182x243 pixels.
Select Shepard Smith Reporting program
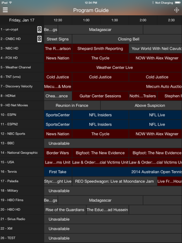pos(100,49)
